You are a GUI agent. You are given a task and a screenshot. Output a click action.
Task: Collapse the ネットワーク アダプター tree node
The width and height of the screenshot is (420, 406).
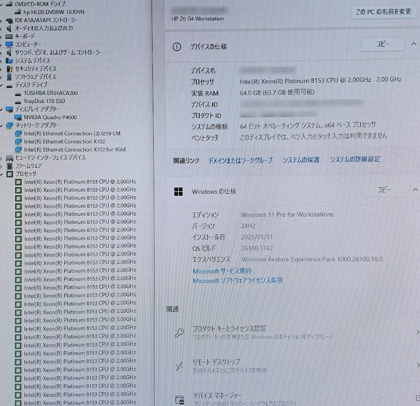click(2, 126)
